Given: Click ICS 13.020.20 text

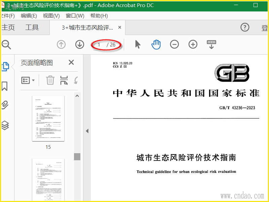Looking at the screenshot, I should 122,63.
